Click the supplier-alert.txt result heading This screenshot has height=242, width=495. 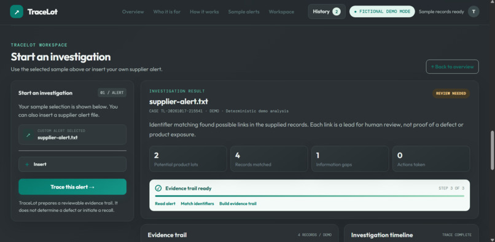pos(179,102)
